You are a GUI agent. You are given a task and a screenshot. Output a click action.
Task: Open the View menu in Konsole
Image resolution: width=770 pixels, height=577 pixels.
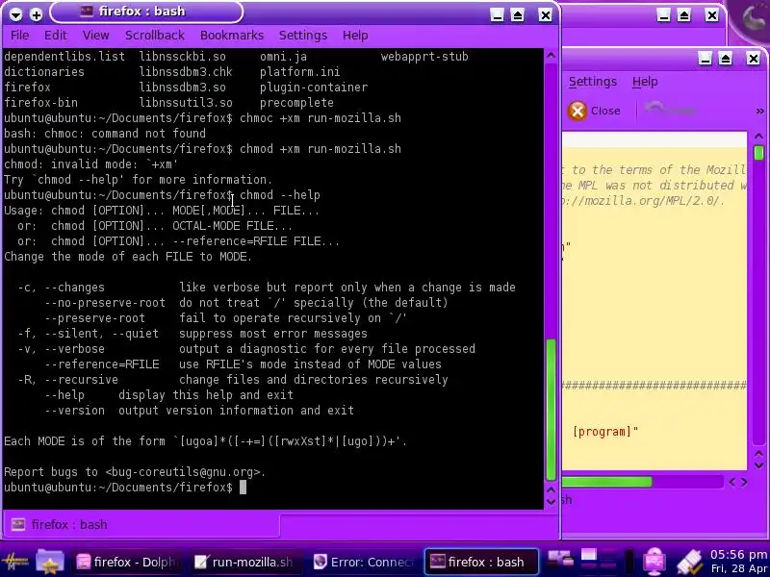[x=95, y=36]
